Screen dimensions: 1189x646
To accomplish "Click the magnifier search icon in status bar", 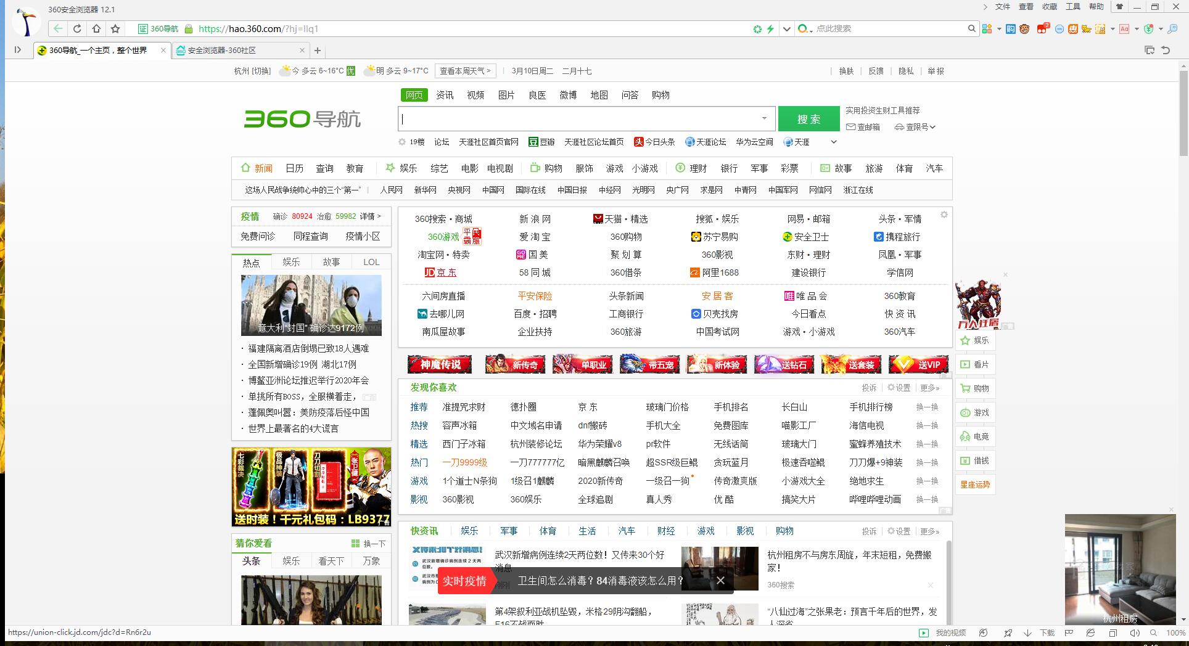I will pyautogui.click(x=1154, y=632).
